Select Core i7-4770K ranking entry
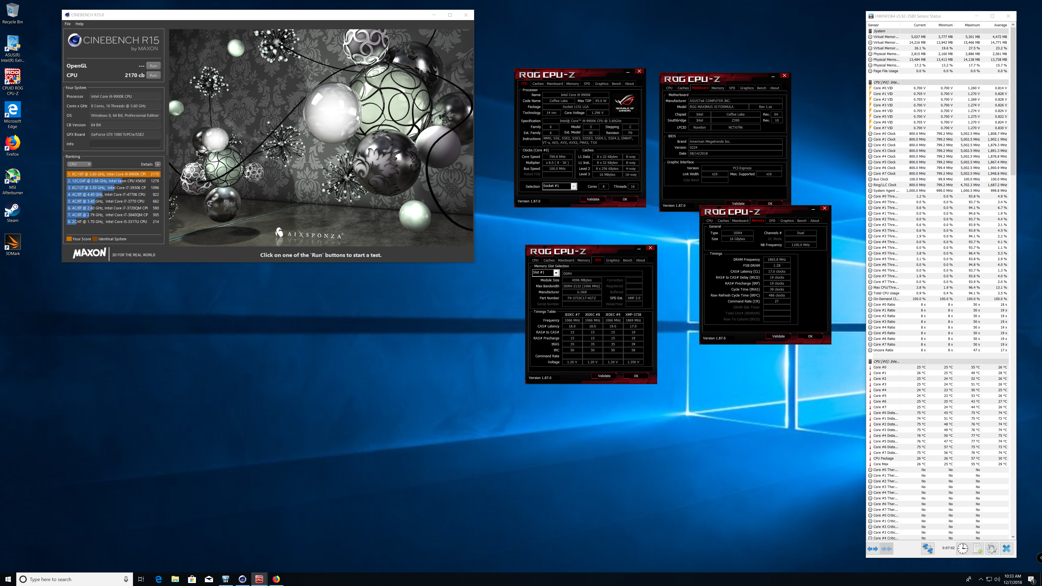 pyautogui.click(x=114, y=195)
